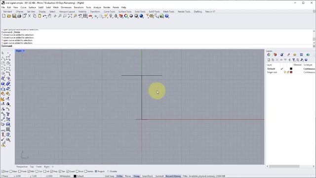The width and height of the screenshot is (316, 178).
Task: Switch to the Curve Tools toolbar tab
Action: pyautogui.click(x=109, y=11)
